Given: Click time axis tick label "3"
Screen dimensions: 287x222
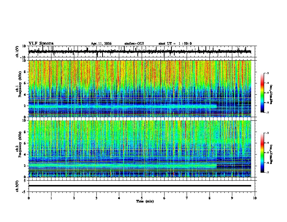Looking at the screenshot, I should [x=96, y=198].
